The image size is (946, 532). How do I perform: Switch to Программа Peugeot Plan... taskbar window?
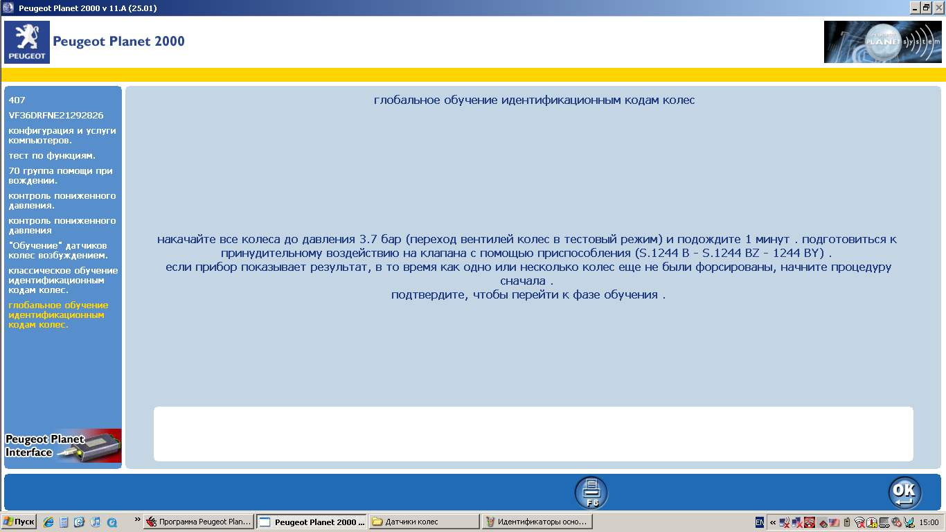coord(199,522)
